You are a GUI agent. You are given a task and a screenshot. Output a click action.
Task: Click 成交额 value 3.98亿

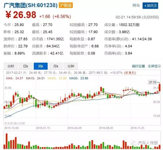pos(124,32)
